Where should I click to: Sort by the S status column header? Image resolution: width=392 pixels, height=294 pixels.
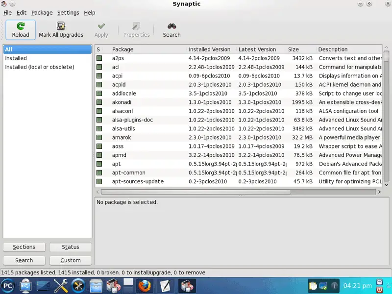(102, 49)
